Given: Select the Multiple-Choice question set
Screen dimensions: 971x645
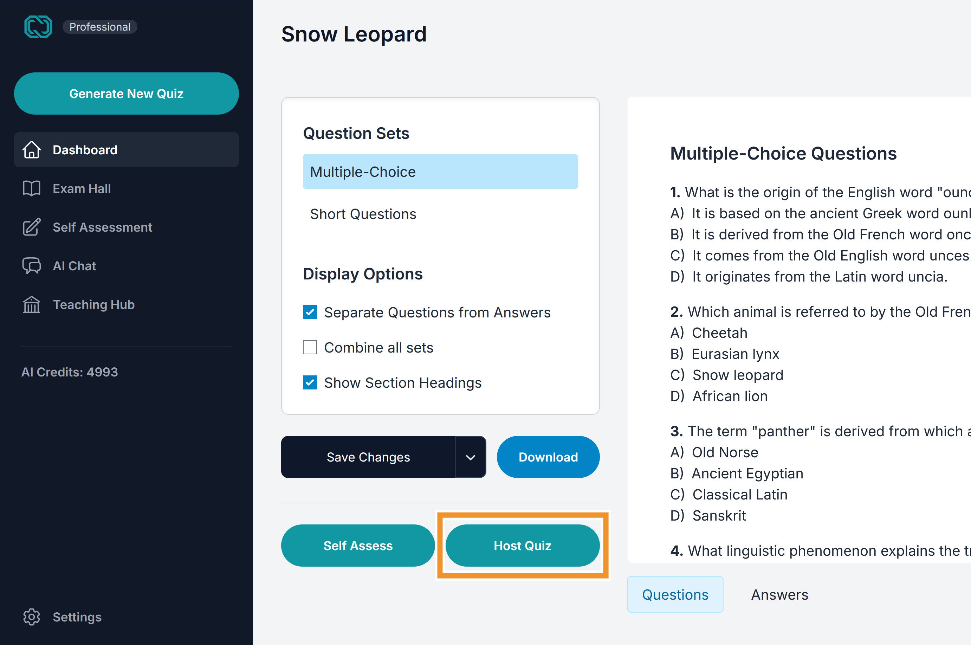Looking at the screenshot, I should coord(440,172).
